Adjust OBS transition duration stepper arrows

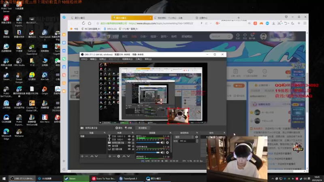(x=197, y=141)
